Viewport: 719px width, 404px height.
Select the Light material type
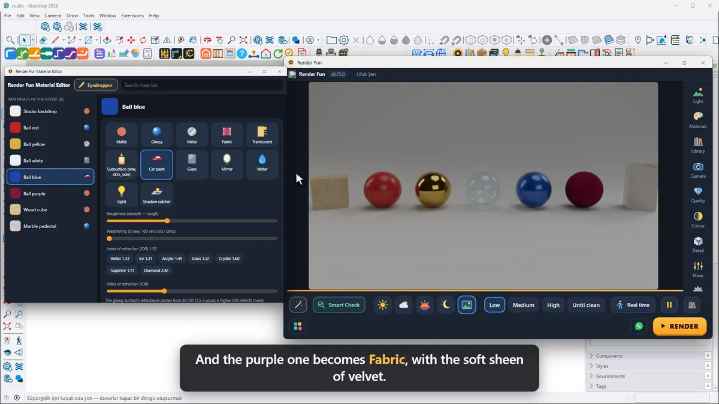[x=122, y=195]
